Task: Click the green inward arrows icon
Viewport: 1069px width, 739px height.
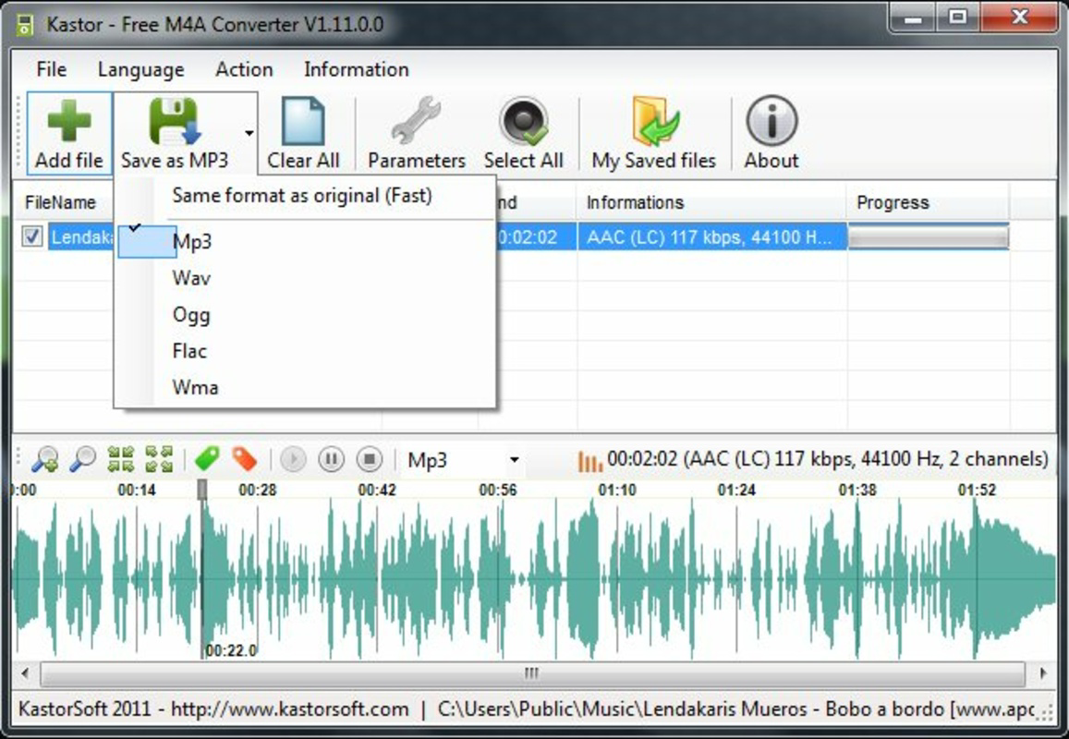Action: pyautogui.click(x=121, y=459)
